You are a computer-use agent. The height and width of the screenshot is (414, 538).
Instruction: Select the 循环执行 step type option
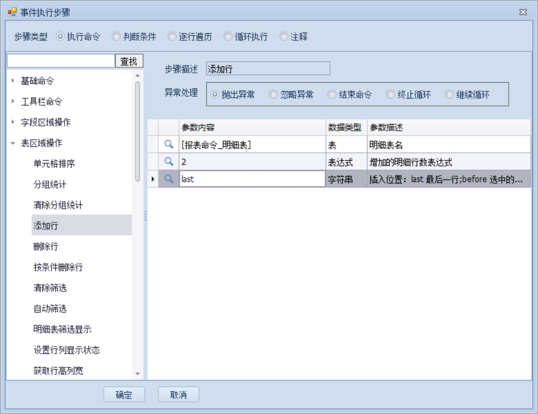228,37
